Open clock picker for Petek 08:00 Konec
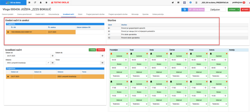This screenshot has width=250, height=112. (x=205, y=68)
